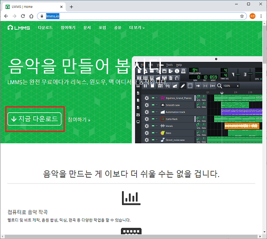Open the Chrome home page icon
Image resolution: width=267 pixels, height=239 pixels.
[31, 16]
